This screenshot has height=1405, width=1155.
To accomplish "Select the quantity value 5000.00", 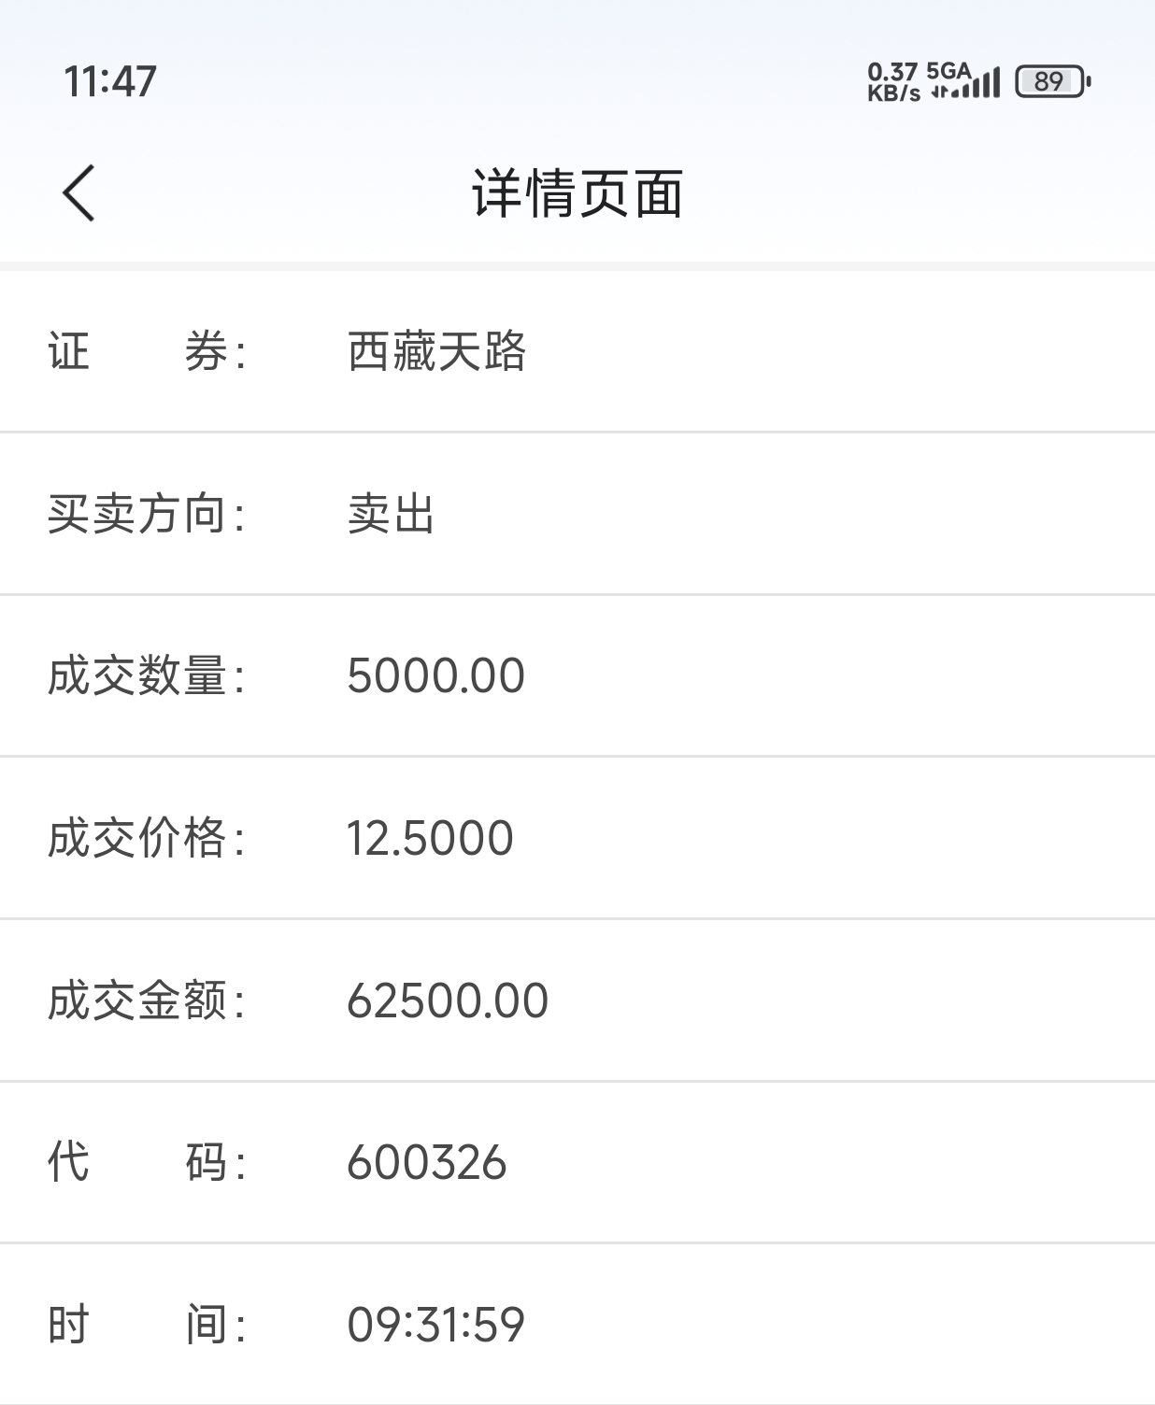I will point(436,675).
